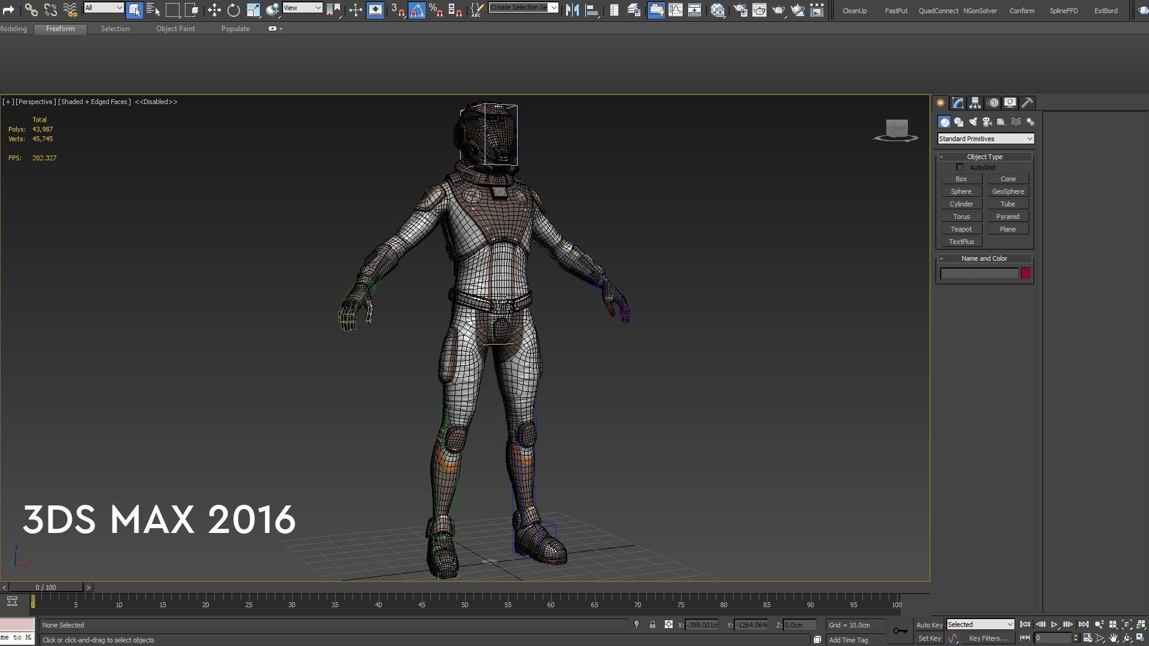Open the Curve Editor
The width and height of the screenshot is (1149, 646).
tap(676, 10)
